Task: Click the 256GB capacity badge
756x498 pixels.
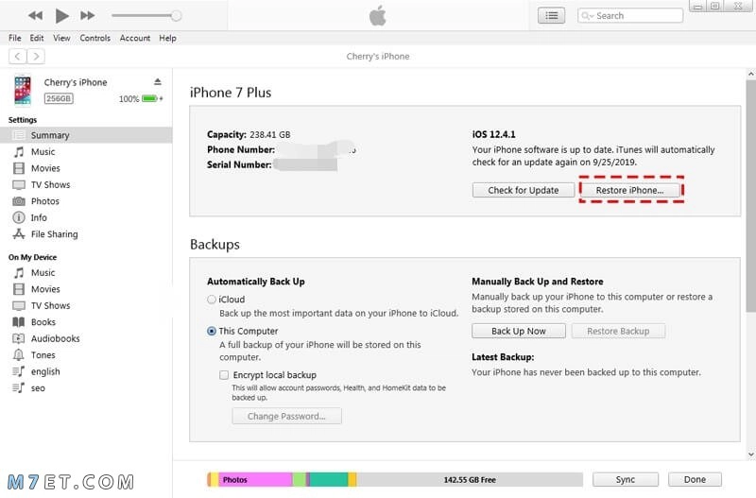Action: coord(59,99)
